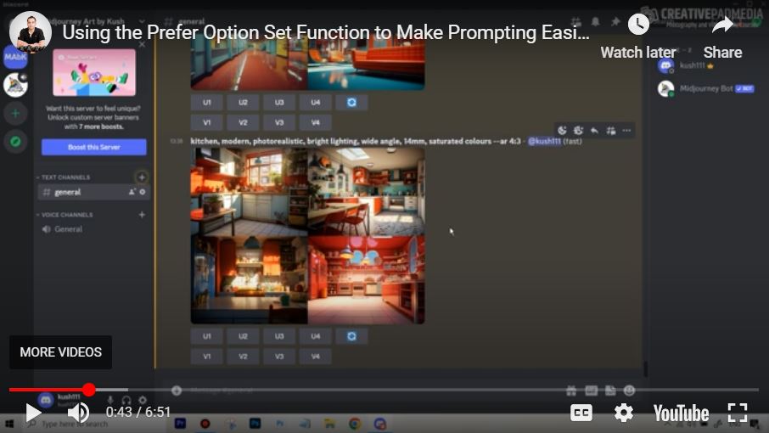Seek using the red progress bar handle
This screenshot has width=769, height=433.
click(89, 390)
